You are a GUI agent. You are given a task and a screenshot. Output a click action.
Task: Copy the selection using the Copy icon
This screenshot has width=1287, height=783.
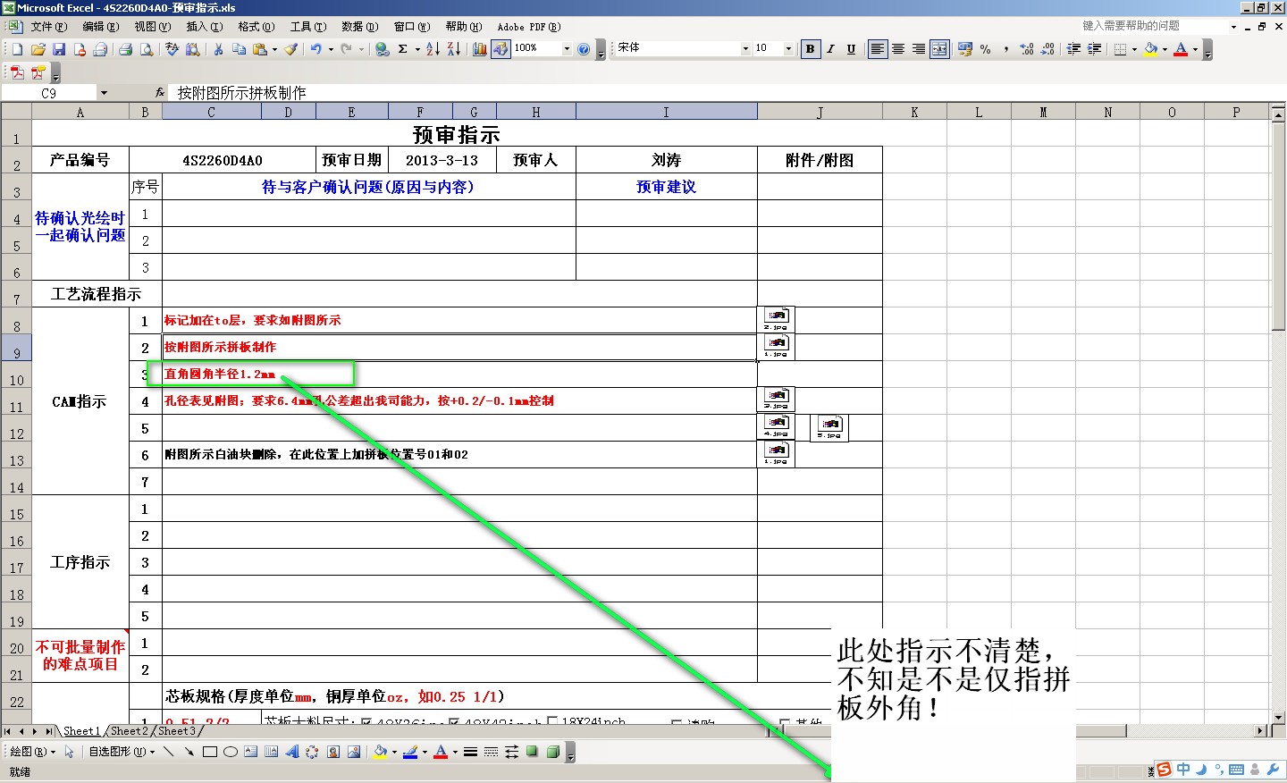click(239, 49)
